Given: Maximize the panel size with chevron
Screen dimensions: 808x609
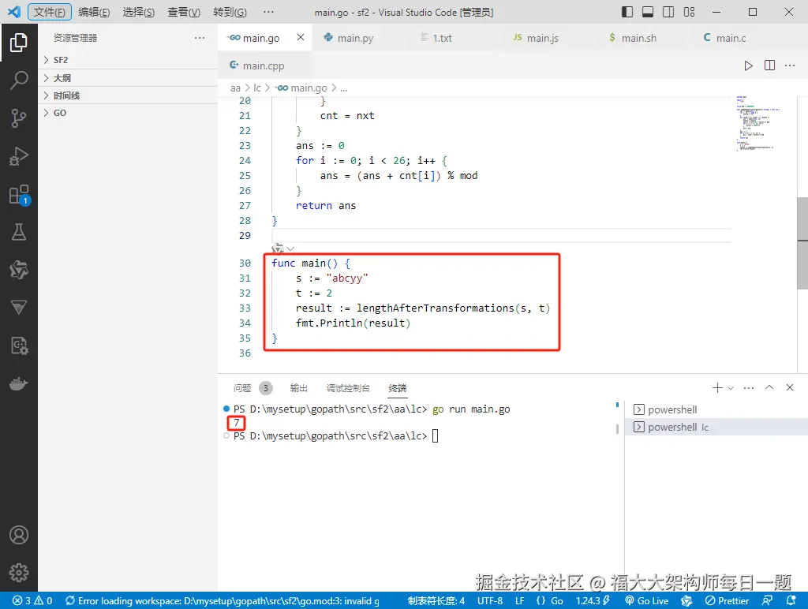Looking at the screenshot, I should (x=769, y=387).
